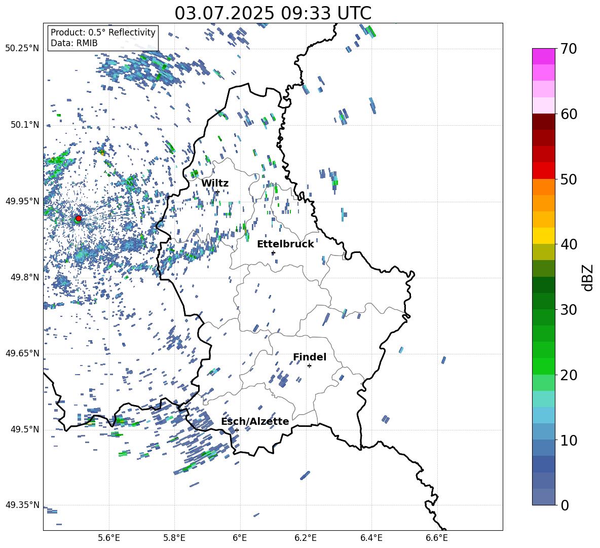Click the 5.6°E longitude label
Image resolution: width=600 pixels, height=548 pixels.
109,538
